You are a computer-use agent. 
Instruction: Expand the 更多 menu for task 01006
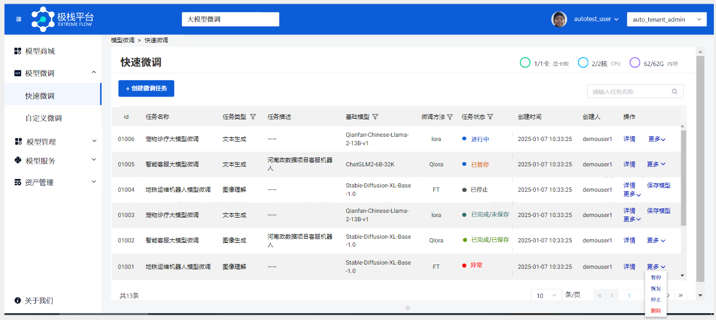[x=656, y=139]
